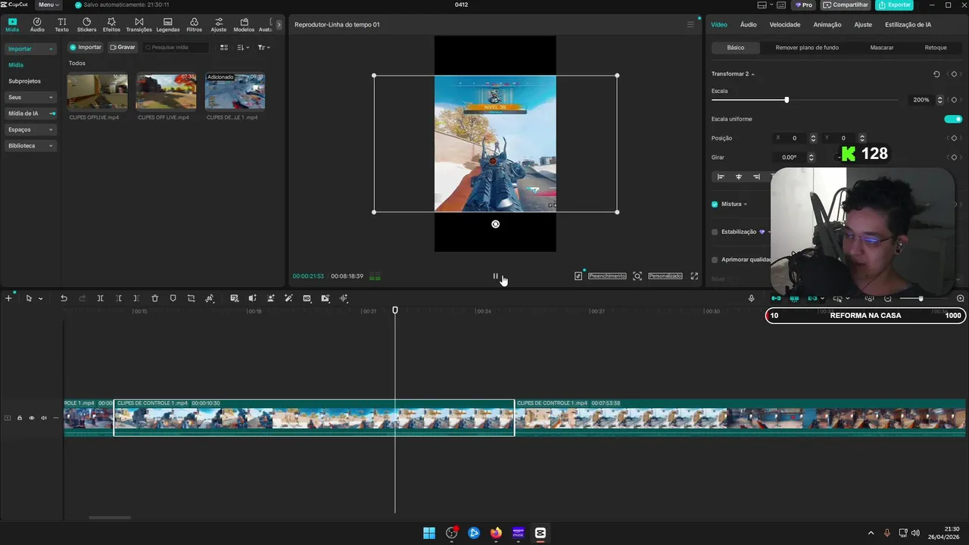Delete the selected clip with trash icon
Viewport: 969px width, 545px height.
tap(154, 298)
